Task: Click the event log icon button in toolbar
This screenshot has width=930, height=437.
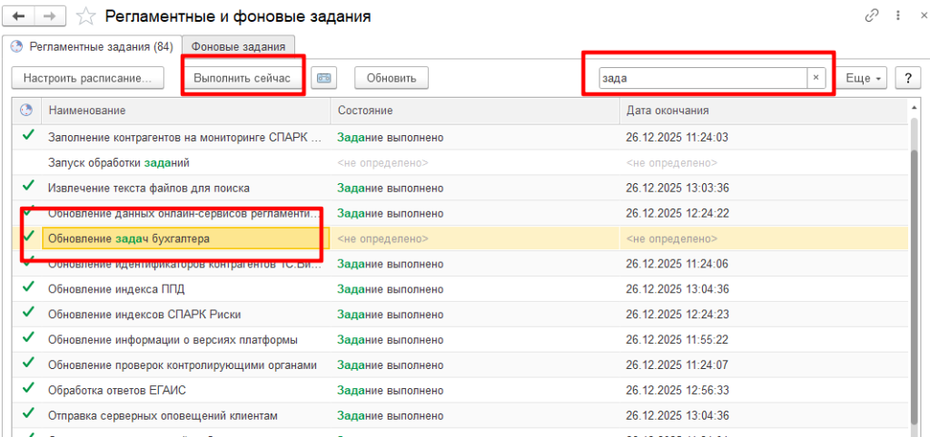Action: point(324,78)
